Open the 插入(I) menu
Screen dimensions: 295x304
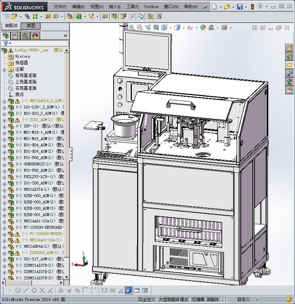(115, 7)
